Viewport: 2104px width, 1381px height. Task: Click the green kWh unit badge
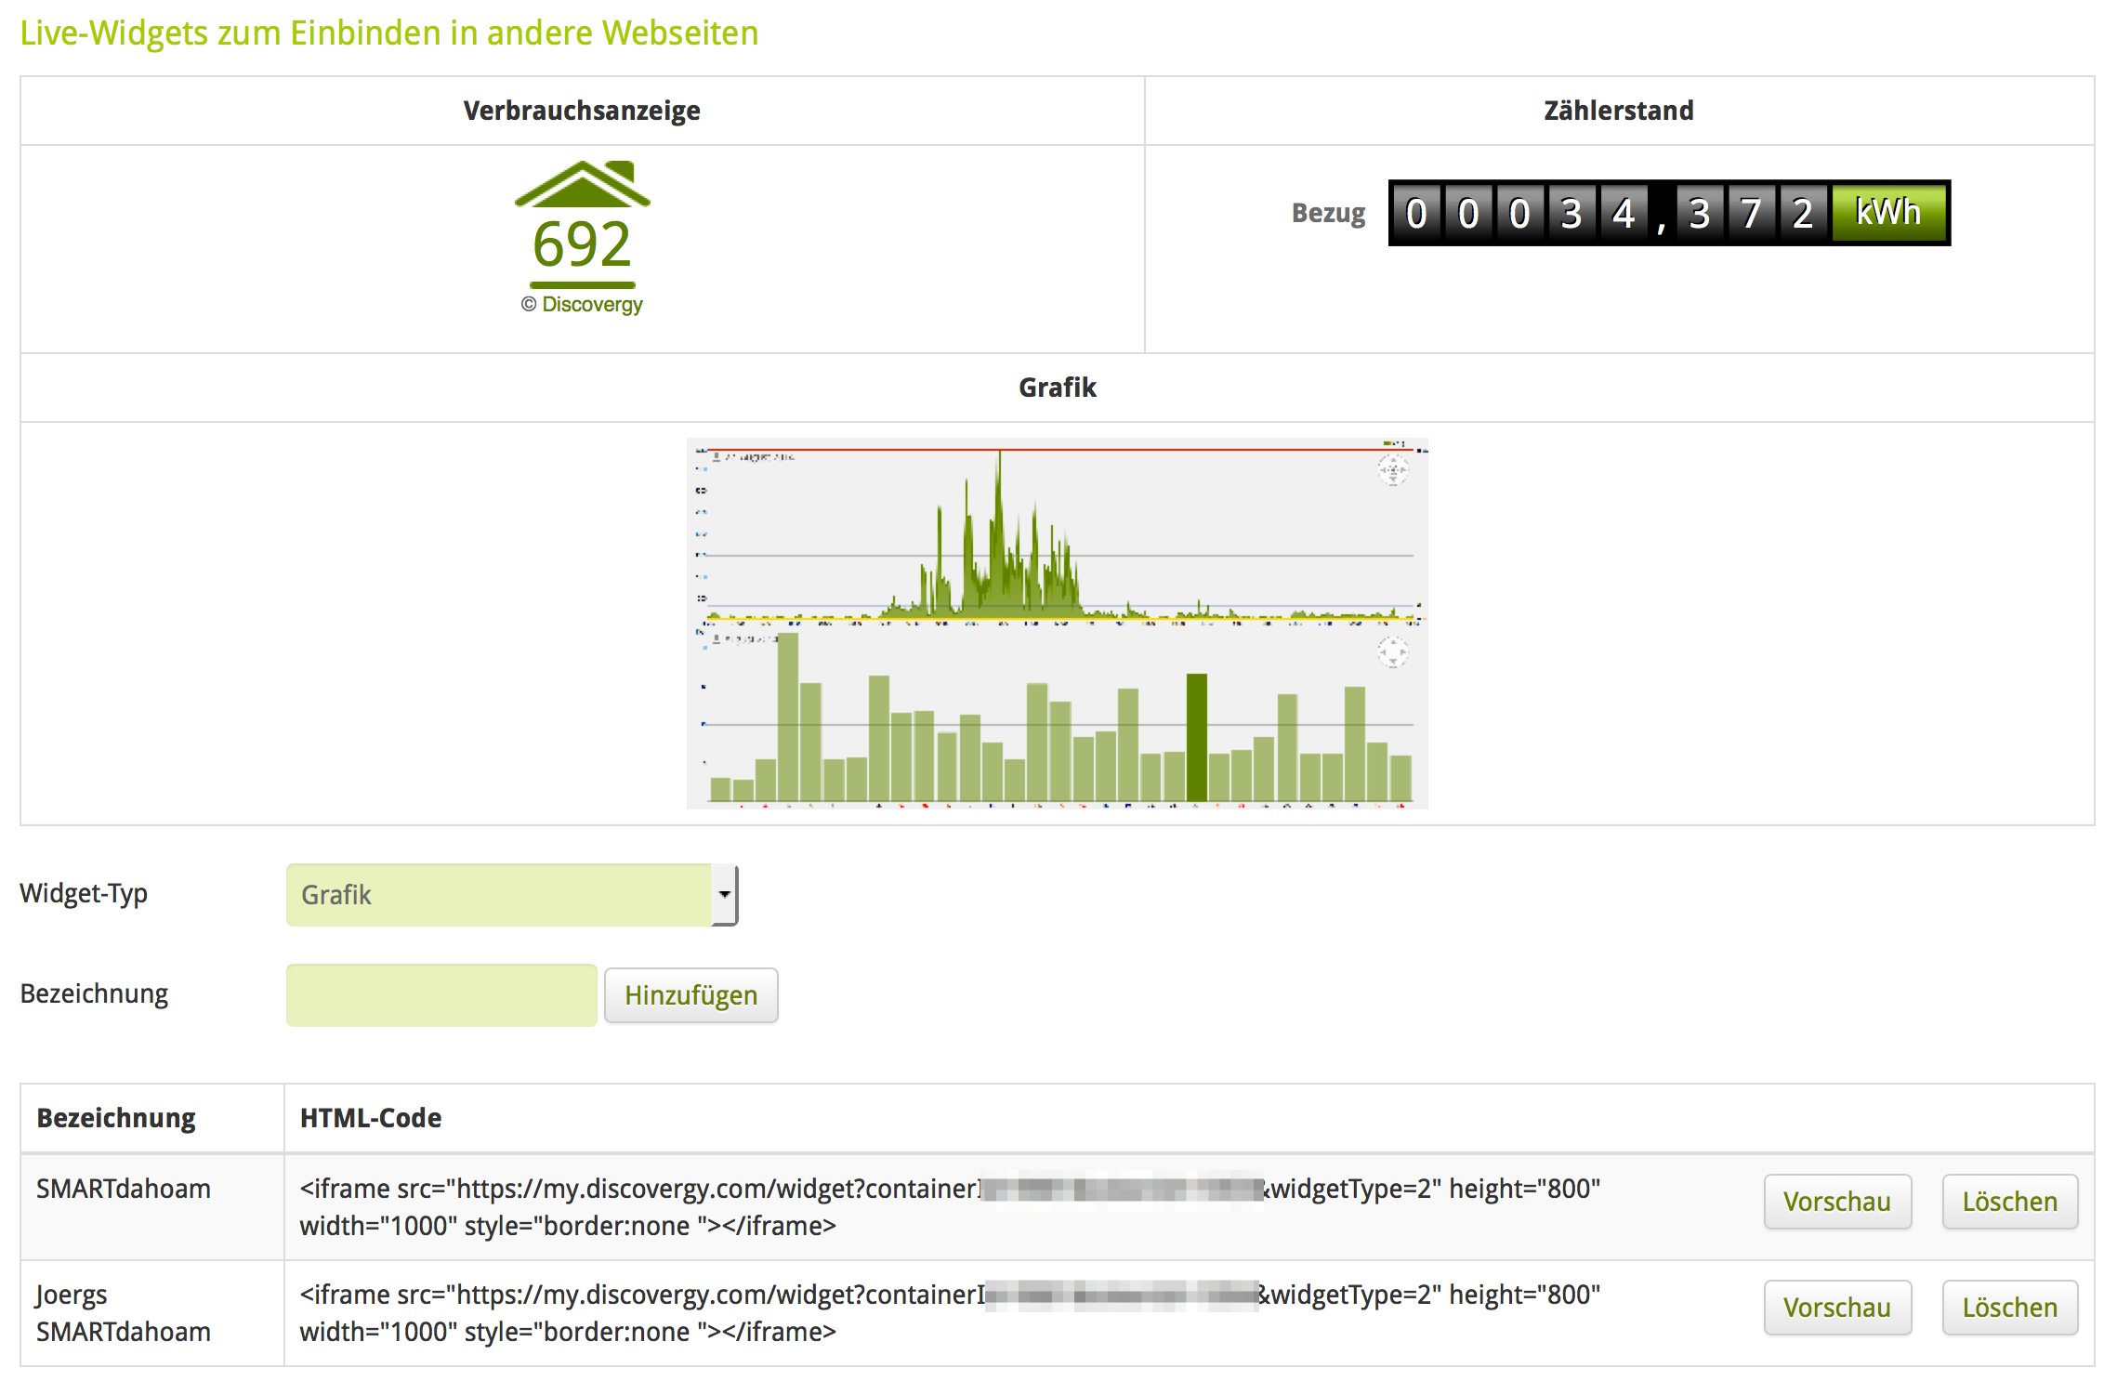(x=1888, y=213)
